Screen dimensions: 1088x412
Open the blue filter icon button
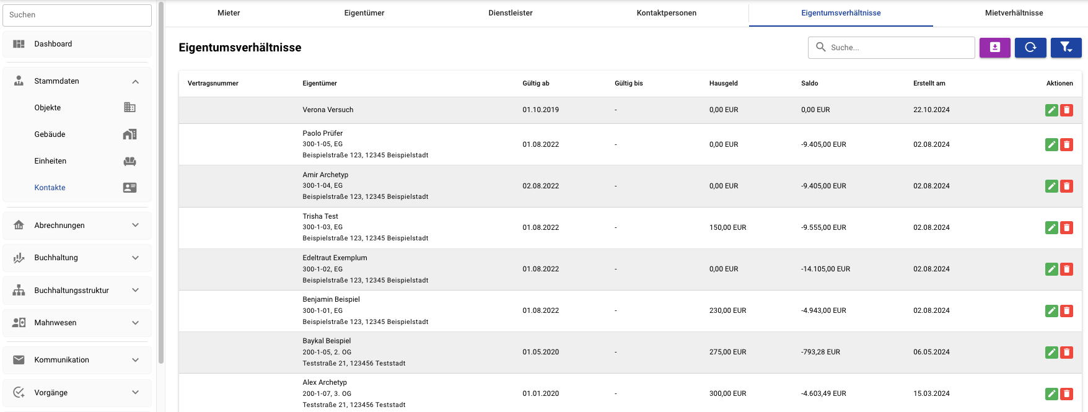(x=1066, y=48)
